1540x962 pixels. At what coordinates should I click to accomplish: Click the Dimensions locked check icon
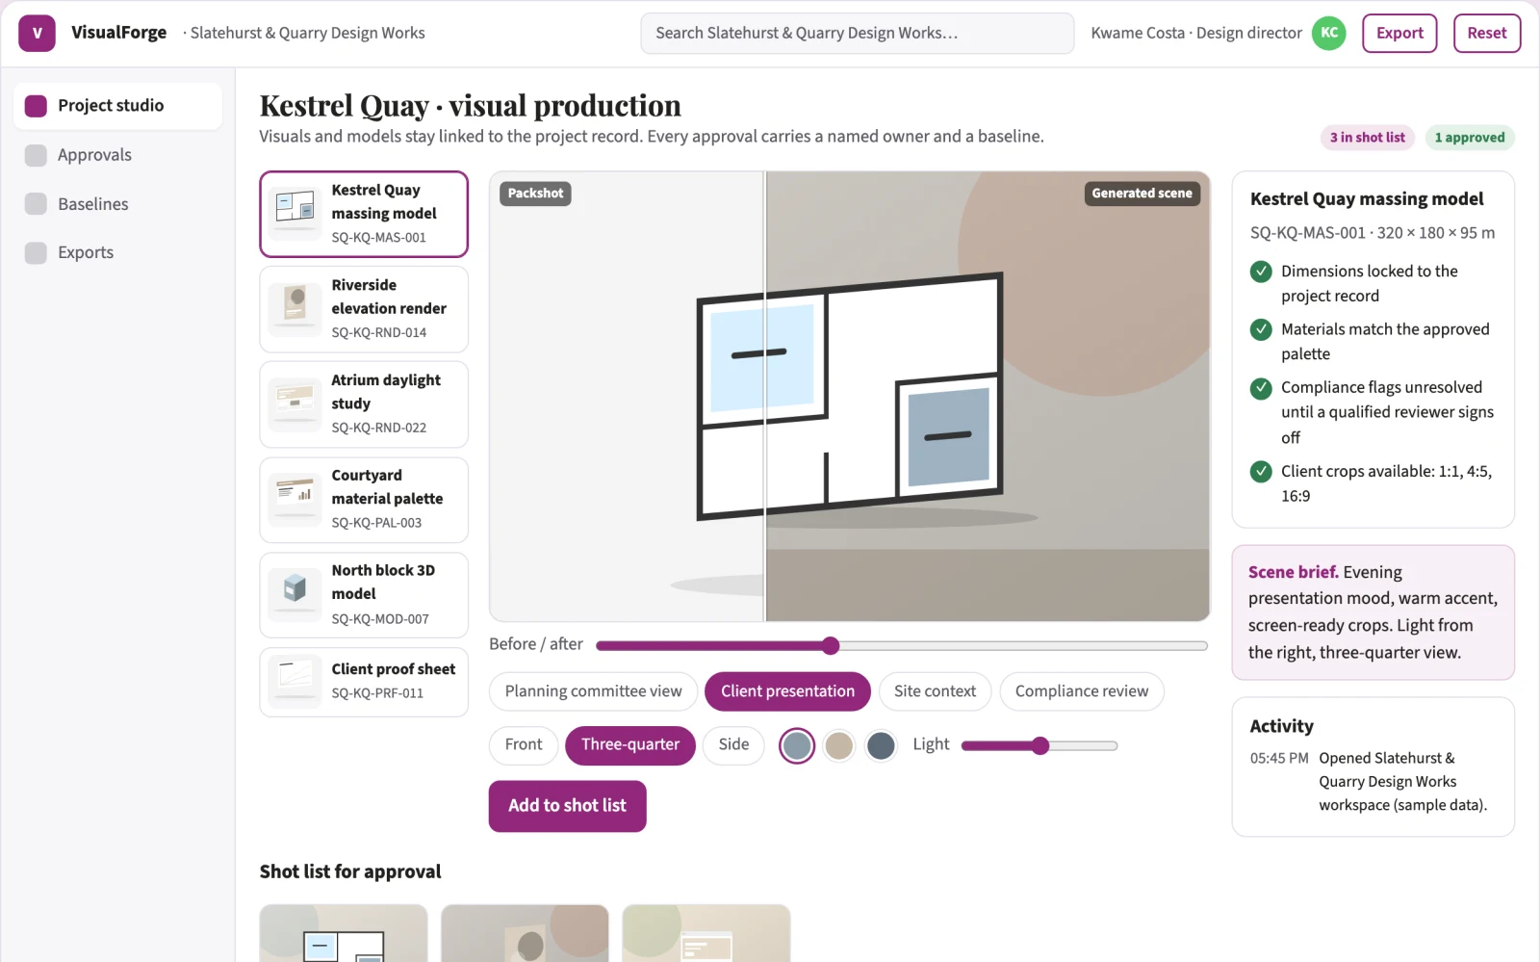1261,272
